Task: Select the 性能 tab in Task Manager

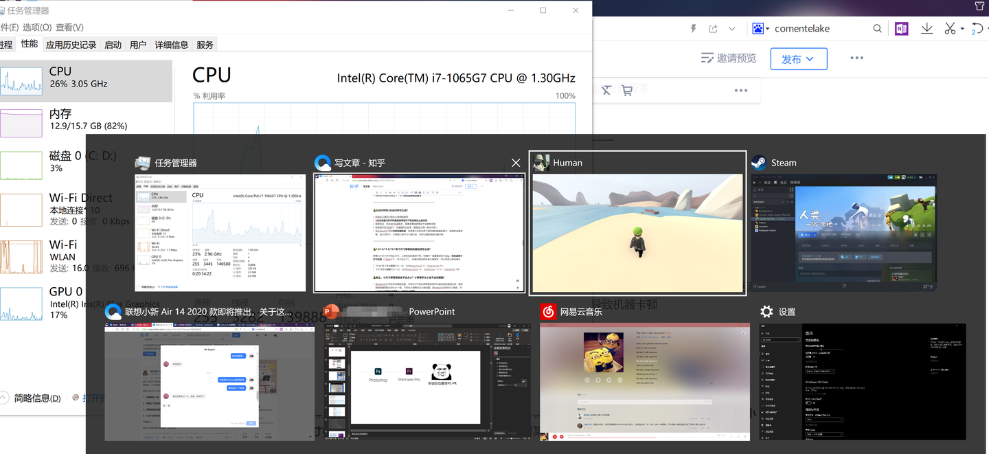Action: 29,44
